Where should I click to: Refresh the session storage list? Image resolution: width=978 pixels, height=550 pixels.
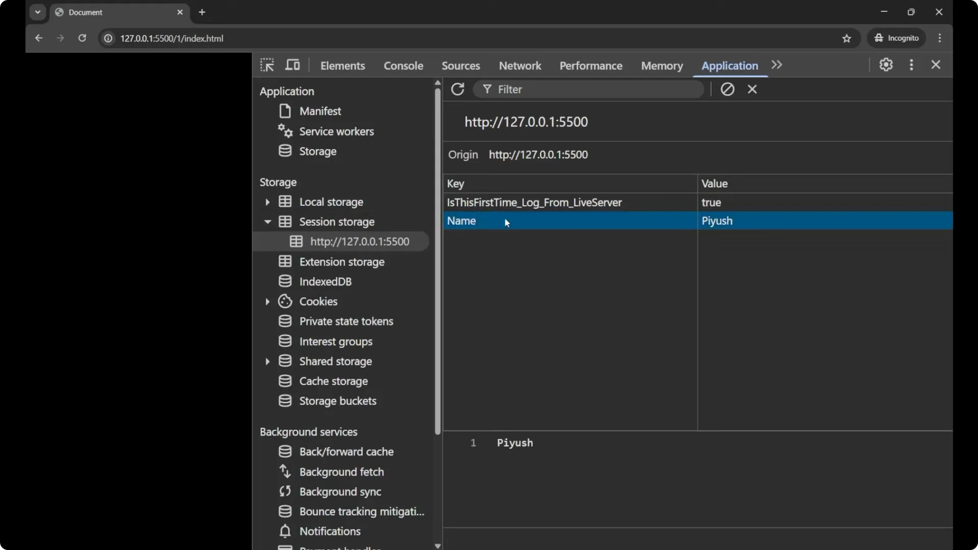coord(457,89)
